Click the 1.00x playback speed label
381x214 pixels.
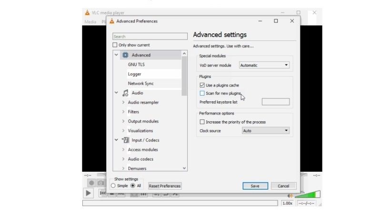pyautogui.click(x=288, y=203)
